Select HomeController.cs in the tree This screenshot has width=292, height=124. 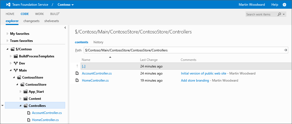click(x=45, y=120)
